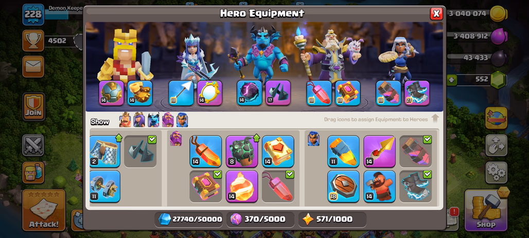This screenshot has height=238, width=529.
Task: Select the level 14 Rocket Spear equipment
Action: coord(380,151)
